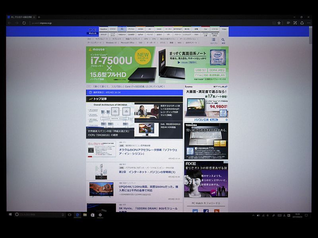Reload the page with the refresh icon

[24, 23]
